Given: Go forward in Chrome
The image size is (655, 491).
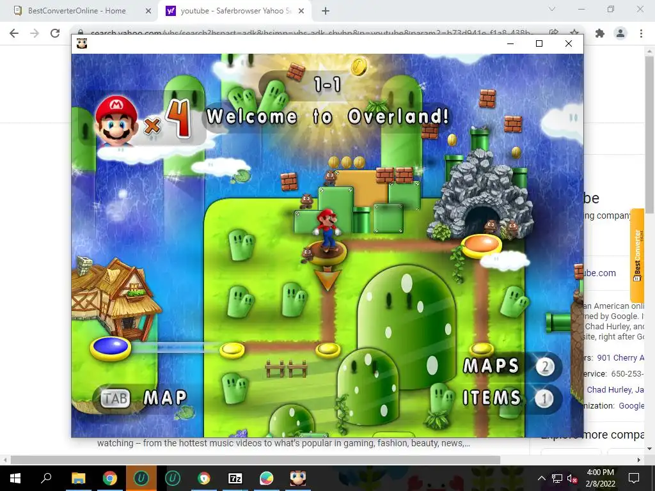Looking at the screenshot, I should pos(35,33).
